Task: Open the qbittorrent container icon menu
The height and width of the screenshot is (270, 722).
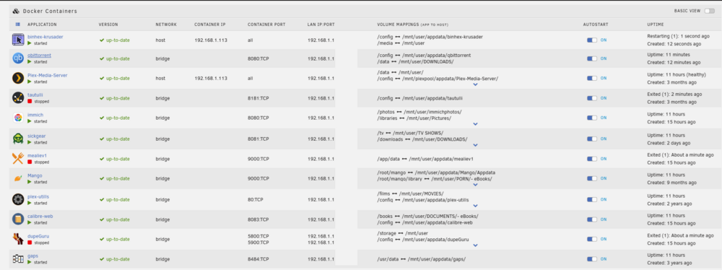Action: click(18, 58)
